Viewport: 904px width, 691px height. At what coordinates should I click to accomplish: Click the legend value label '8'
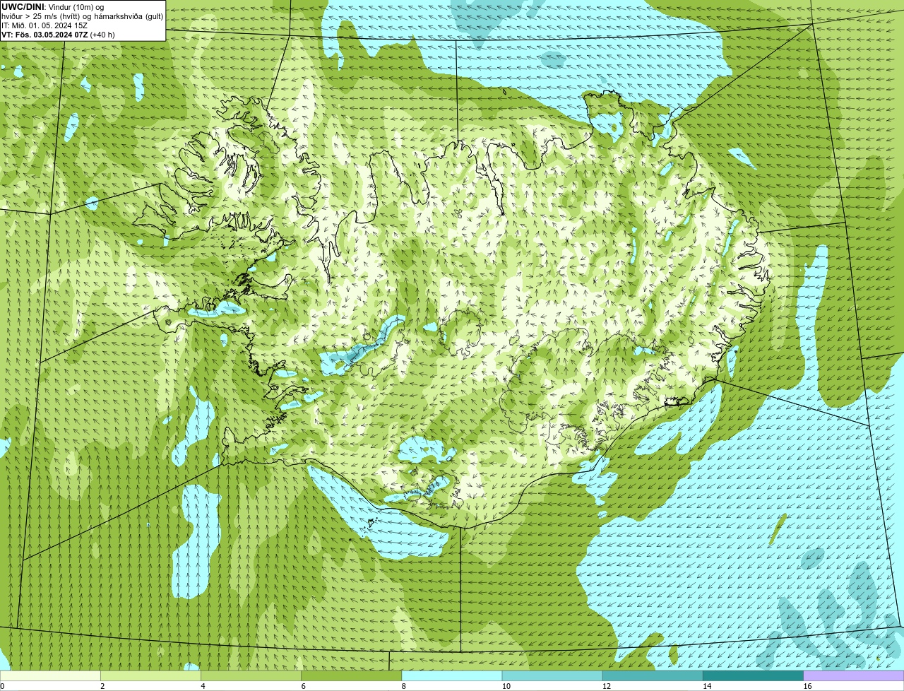pos(404,686)
